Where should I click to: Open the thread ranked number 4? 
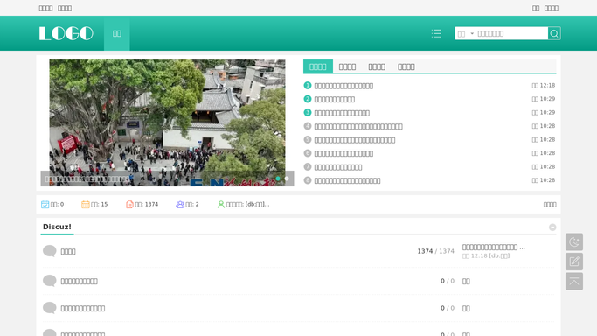click(358, 127)
